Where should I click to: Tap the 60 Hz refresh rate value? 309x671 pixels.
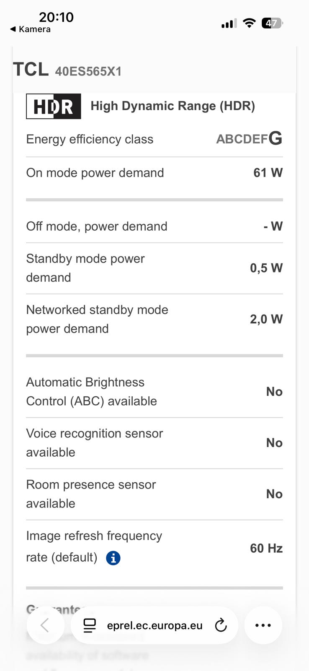coord(266,548)
